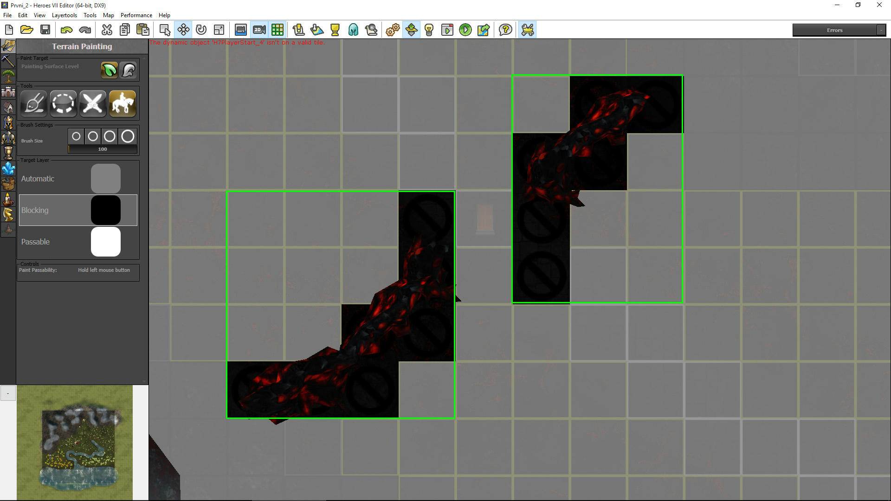Image resolution: width=891 pixels, height=501 pixels.
Task: Click the minimap thumbnail
Action: tap(75, 443)
